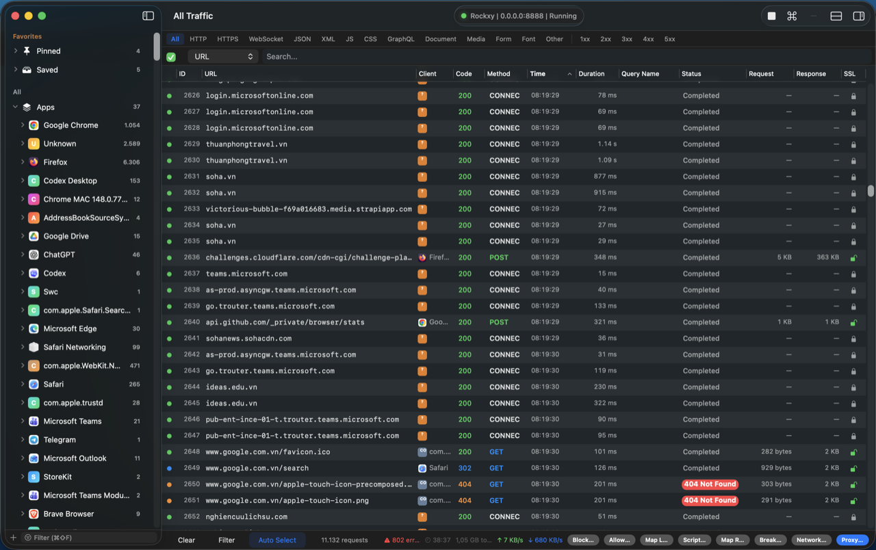This screenshot has width=876, height=550.
Task: Click the green unlocked SSL icon on row 2636
Action: tap(853, 258)
